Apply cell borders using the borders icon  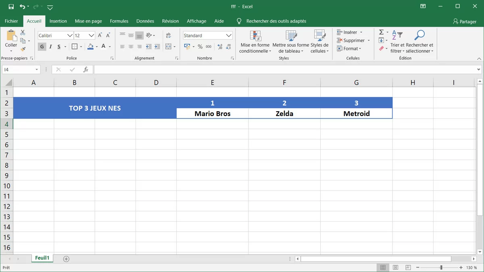tap(75, 47)
